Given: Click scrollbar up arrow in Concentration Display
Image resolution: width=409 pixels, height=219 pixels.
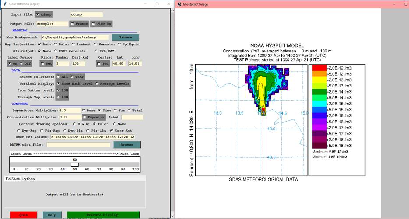Looking at the screenshot, I should click(x=172, y=10).
